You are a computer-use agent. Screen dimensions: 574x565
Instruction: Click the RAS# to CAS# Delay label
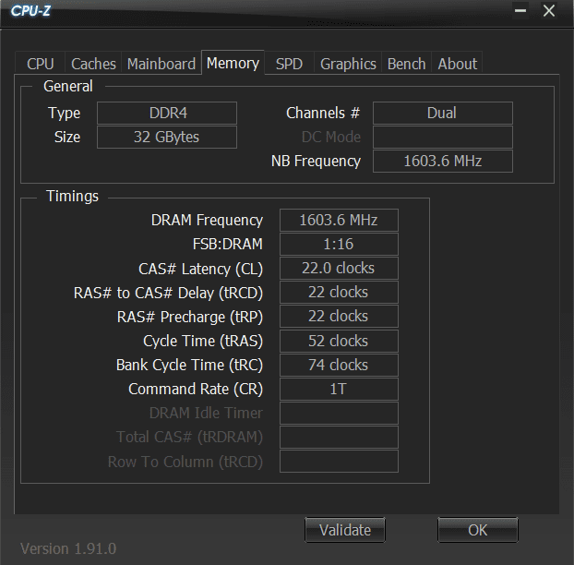[168, 294]
